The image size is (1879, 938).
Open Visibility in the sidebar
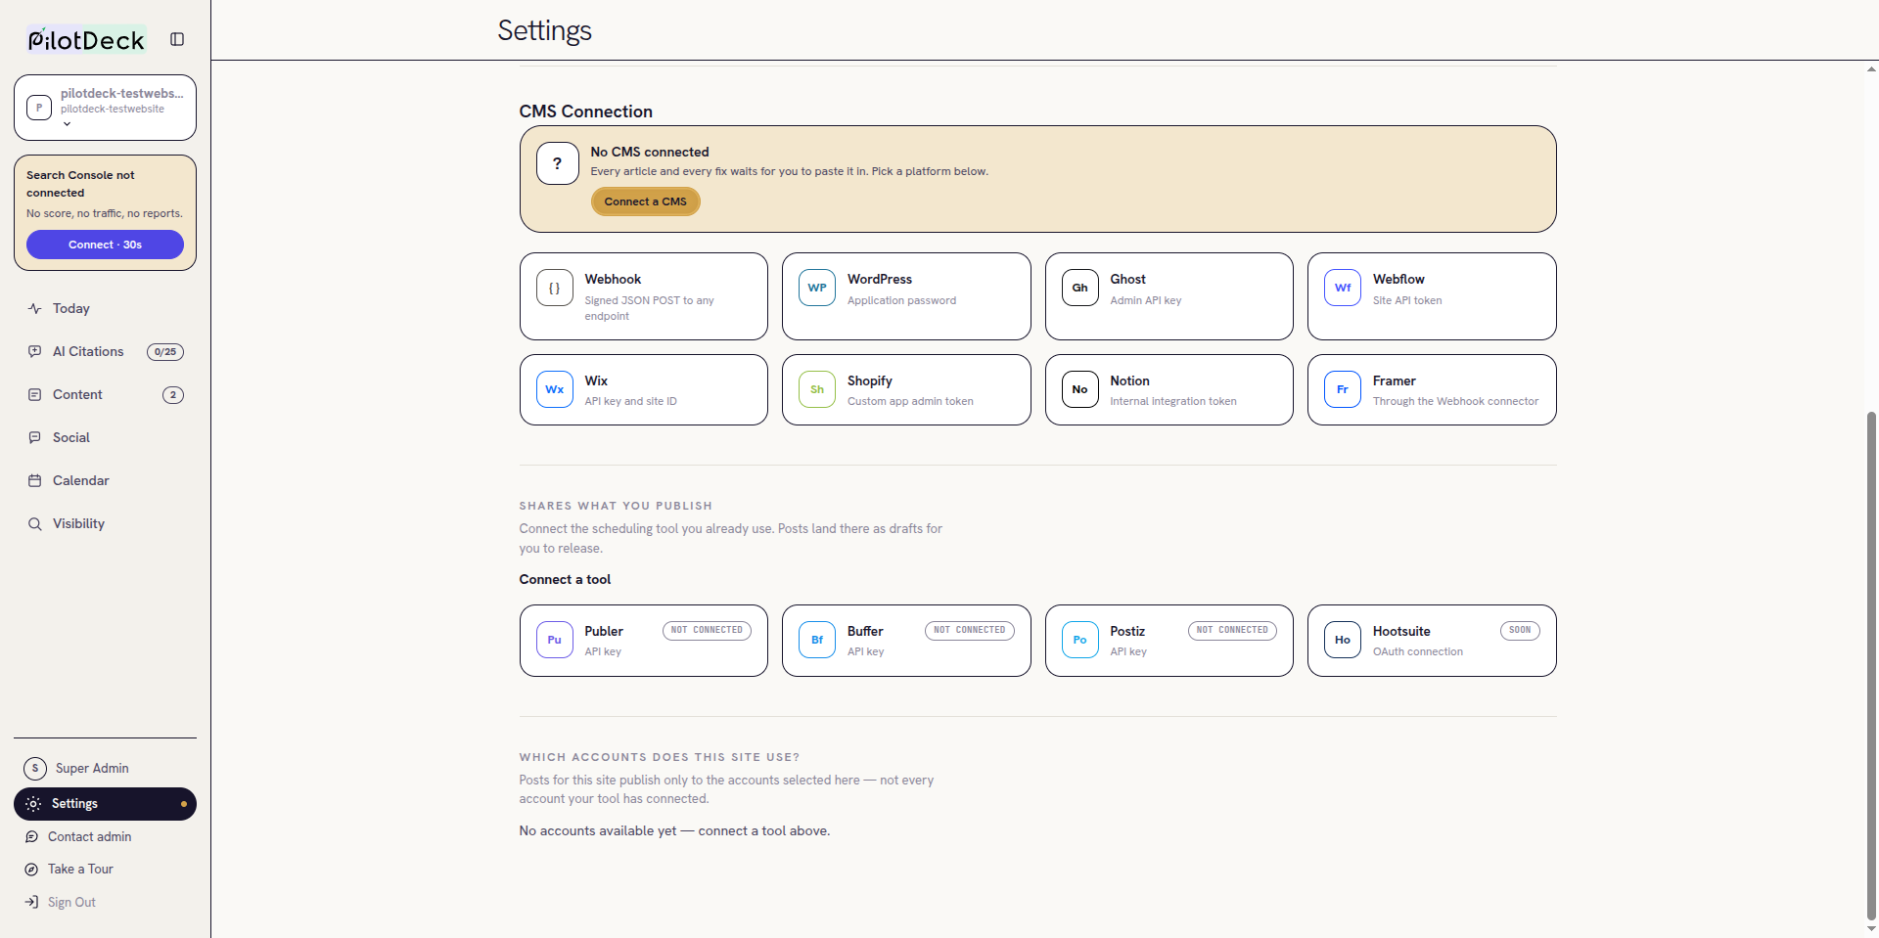point(105,523)
